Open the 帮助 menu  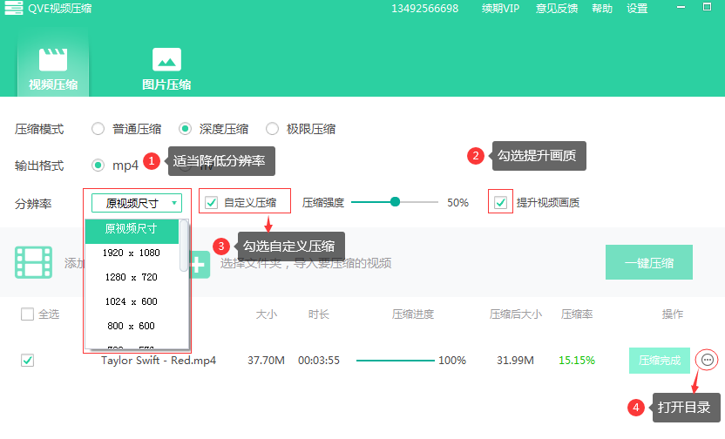pos(602,9)
